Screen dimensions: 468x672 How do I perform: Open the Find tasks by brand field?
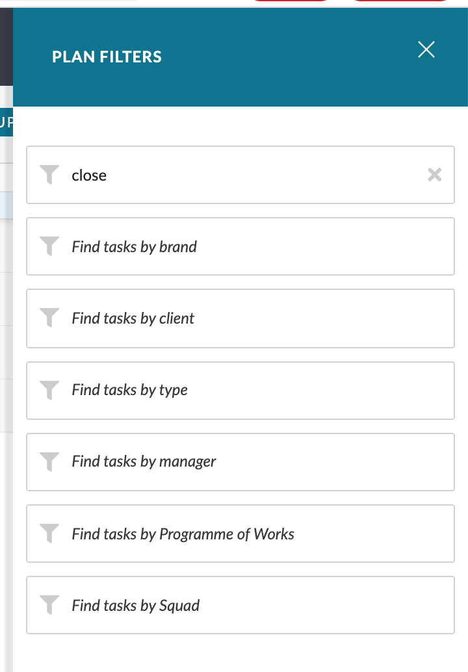point(240,246)
